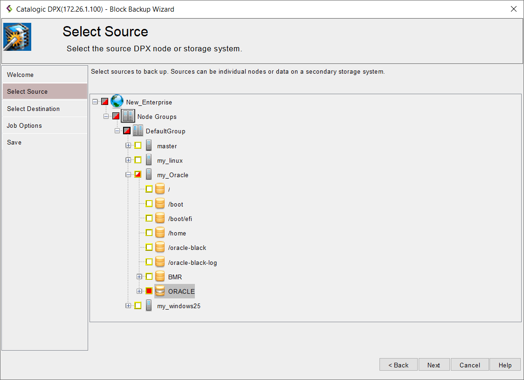Click the Node Groups server icon
The height and width of the screenshot is (380, 524).
pyautogui.click(x=128, y=116)
